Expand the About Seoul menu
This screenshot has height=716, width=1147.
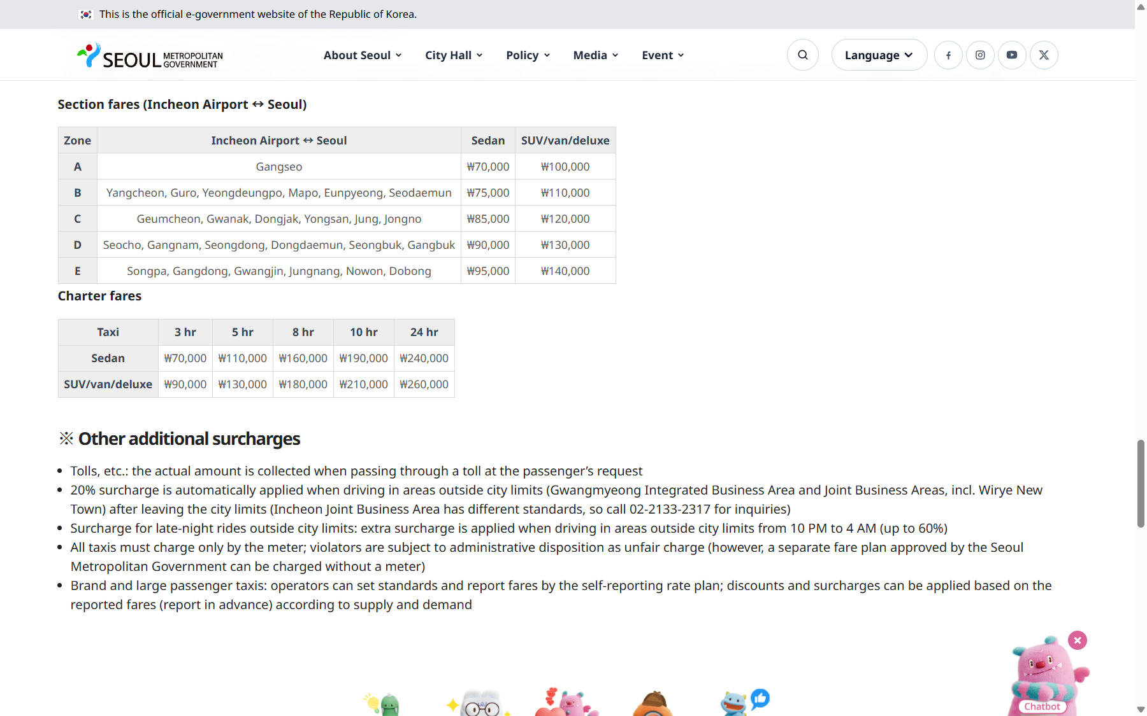pos(363,55)
